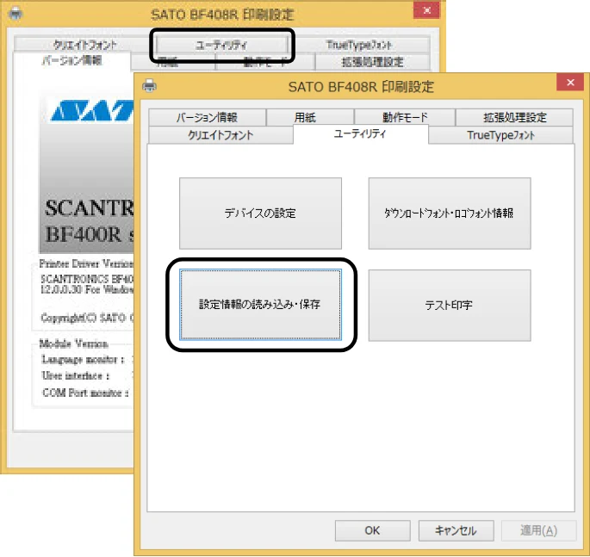
Task: Click the printer icon in the front title bar
Action: click(x=149, y=86)
